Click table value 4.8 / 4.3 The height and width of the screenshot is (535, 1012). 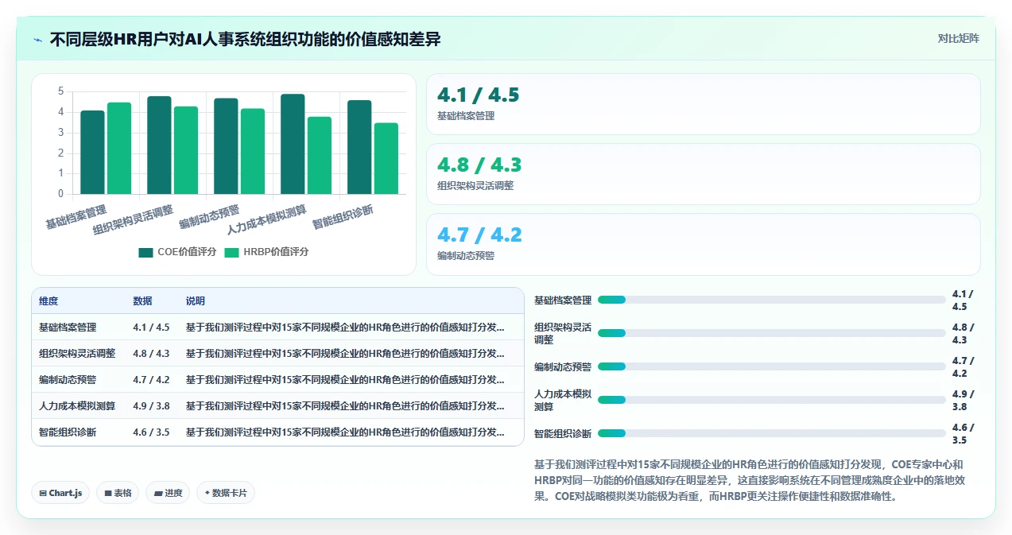pos(151,354)
